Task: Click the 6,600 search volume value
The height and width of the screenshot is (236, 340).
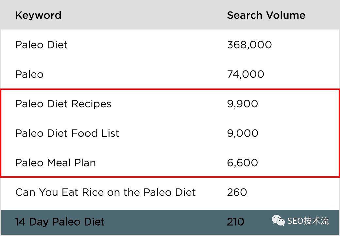Action: [243, 163]
